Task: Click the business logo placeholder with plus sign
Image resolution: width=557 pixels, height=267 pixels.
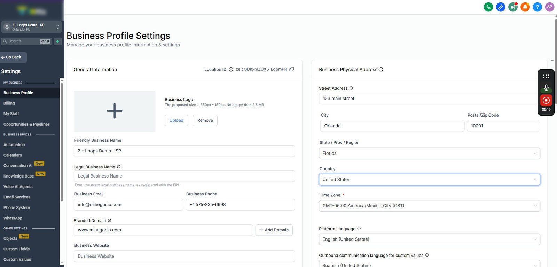Action: pos(115,111)
